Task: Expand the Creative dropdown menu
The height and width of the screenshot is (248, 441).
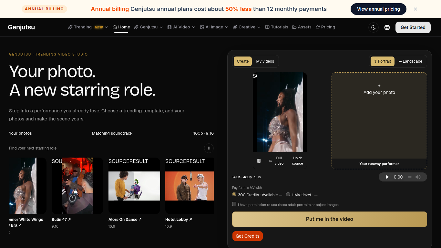Action: click(247, 27)
